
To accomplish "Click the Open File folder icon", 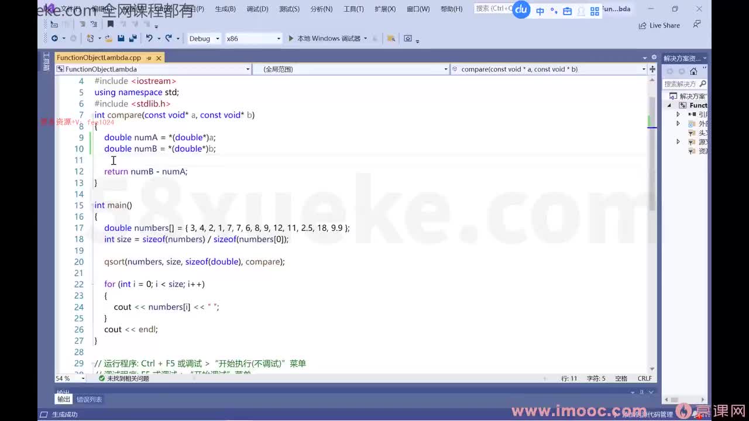I will pos(108,39).
